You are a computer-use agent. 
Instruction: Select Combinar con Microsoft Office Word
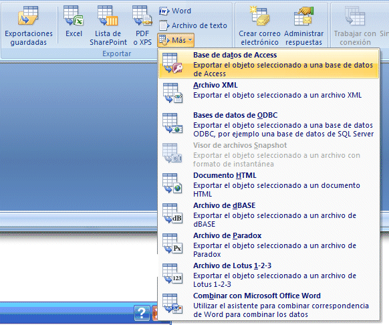click(269, 305)
